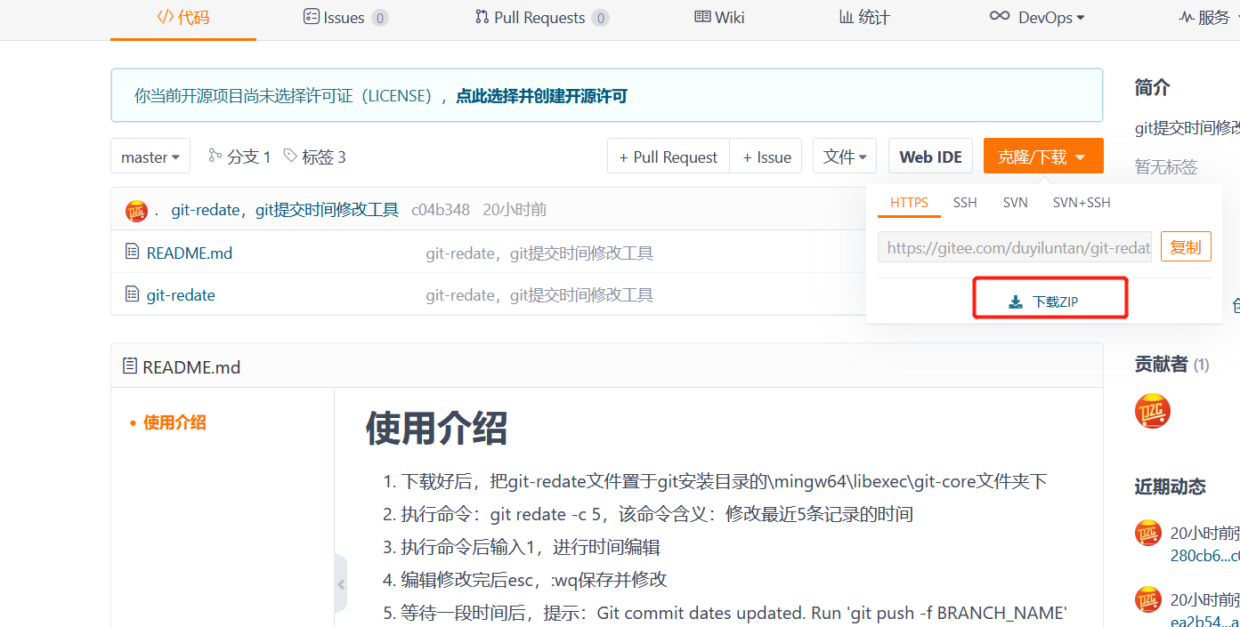Open README.md row commit message
1240x627 pixels.
coord(539,253)
